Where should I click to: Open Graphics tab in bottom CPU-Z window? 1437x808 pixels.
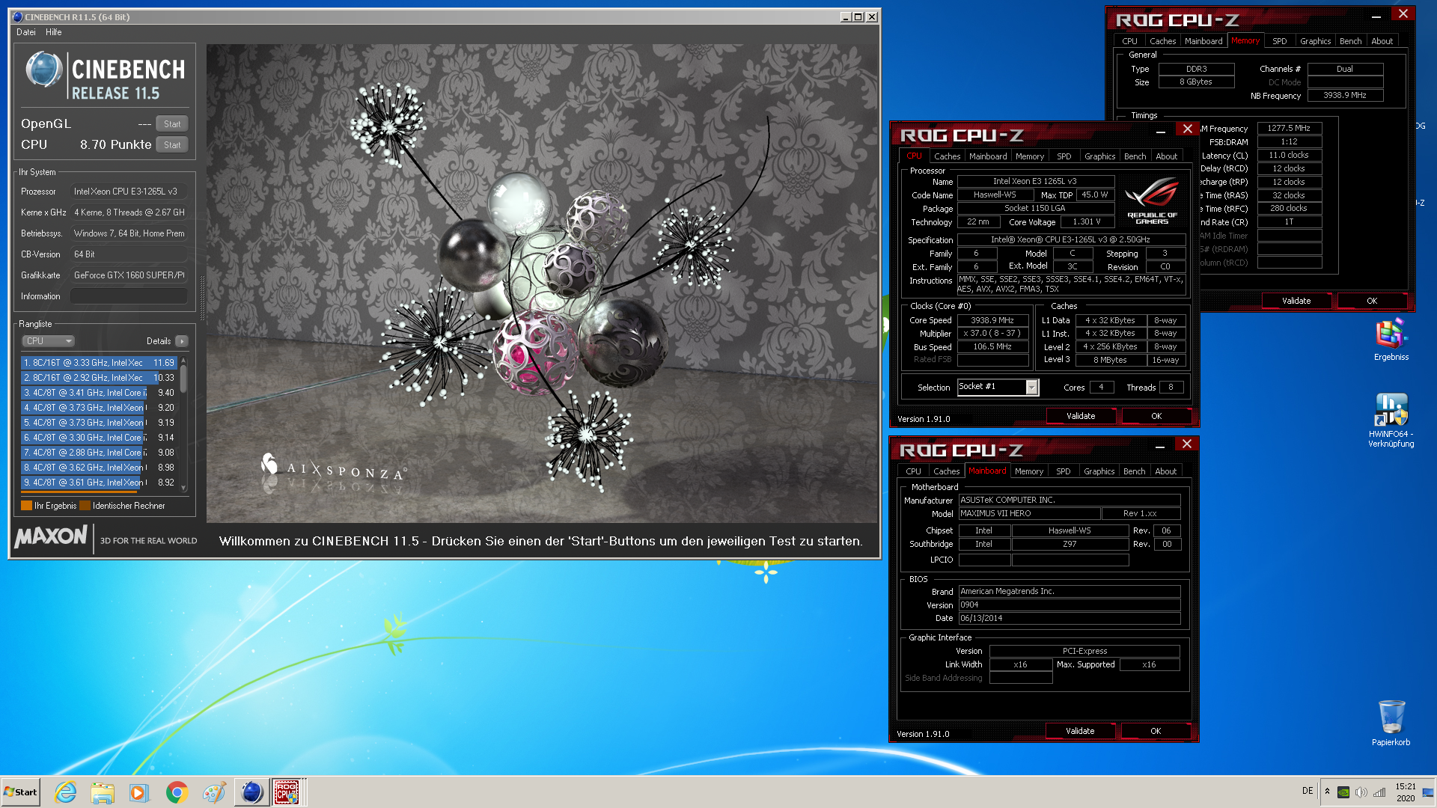pyautogui.click(x=1099, y=471)
